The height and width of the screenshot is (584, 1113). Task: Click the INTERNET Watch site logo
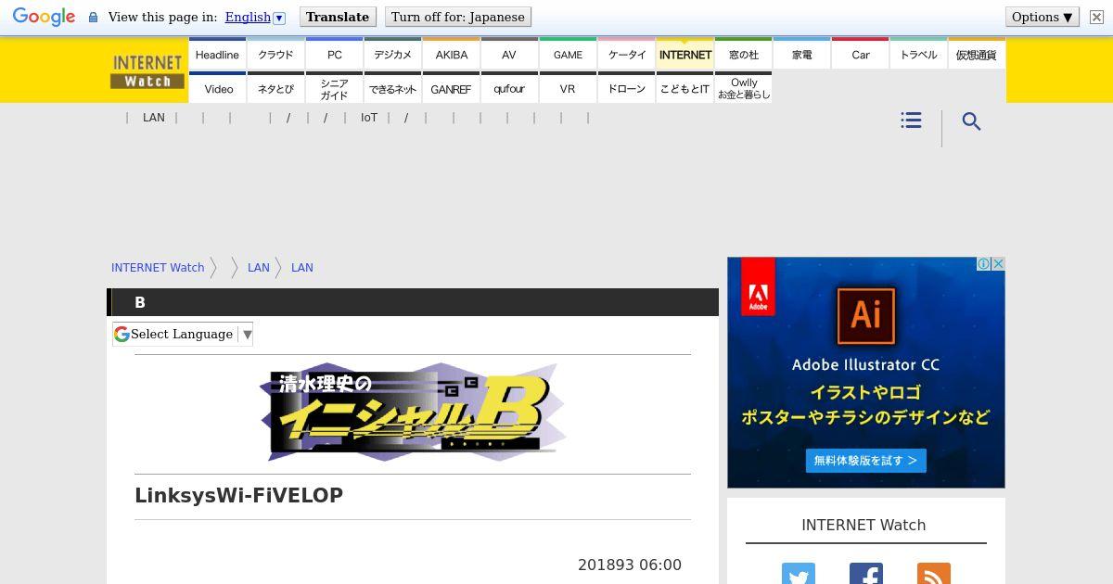pyautogui.click(x=147, y=70)
